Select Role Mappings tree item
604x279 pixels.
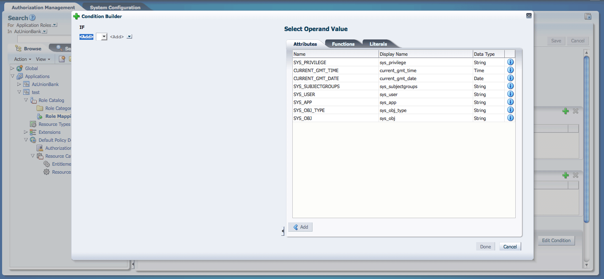point(58,116)
